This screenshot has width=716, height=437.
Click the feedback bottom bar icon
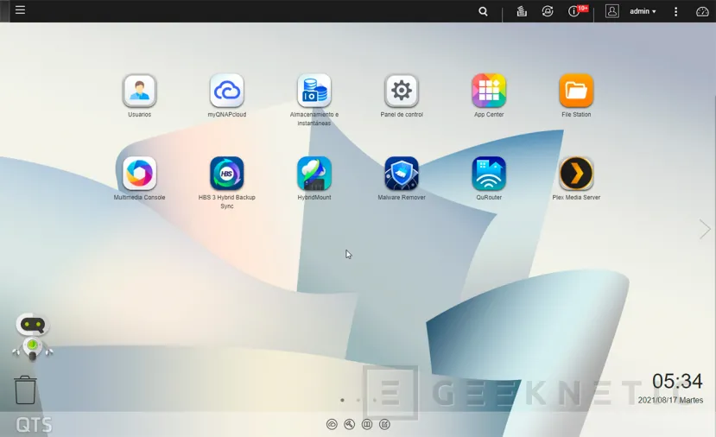tap(384, 424)
